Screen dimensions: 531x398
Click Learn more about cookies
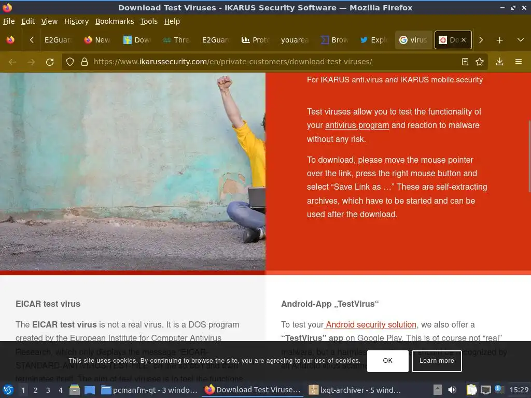coord(437,361)
